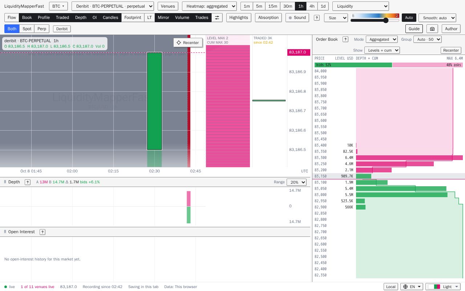Toggle the Flow layer

click(x=12, y=17)
